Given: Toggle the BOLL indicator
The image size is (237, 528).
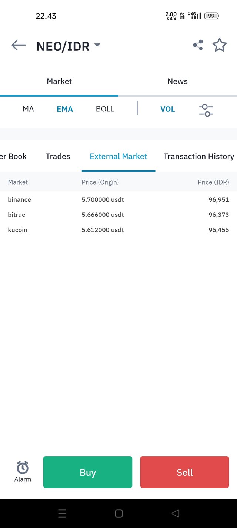Looking at the screenshot, I should click(x=105, y=109).
